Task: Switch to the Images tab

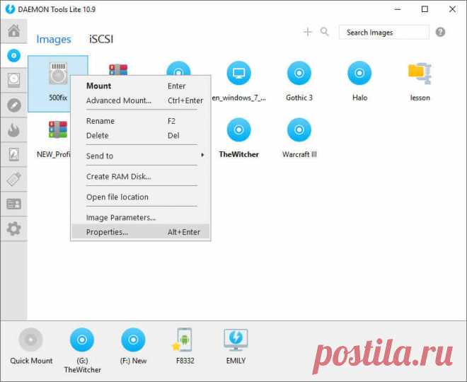Action: coord(54,40)
